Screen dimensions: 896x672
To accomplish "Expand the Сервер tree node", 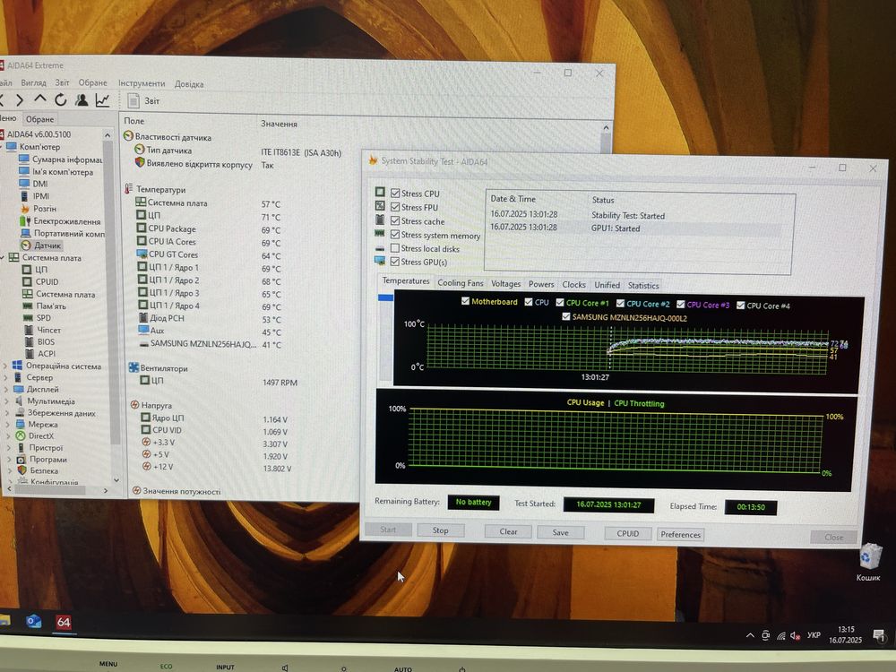I will [x=5, y=377].
